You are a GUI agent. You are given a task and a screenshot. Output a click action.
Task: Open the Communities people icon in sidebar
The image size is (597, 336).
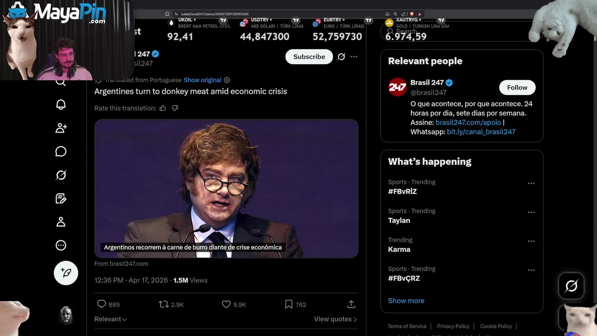click(x=61, y=128)
